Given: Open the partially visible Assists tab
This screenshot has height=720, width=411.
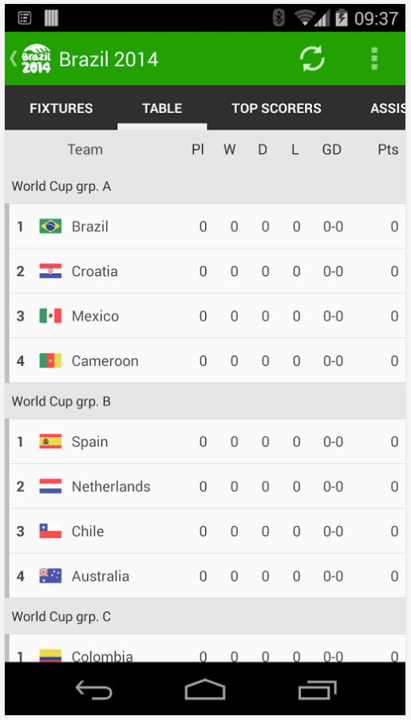Looking at the screenshot, I should pos(388,108).
